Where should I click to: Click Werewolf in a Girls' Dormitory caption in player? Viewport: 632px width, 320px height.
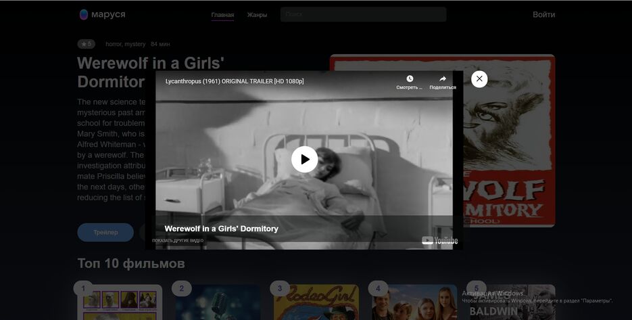pyautogui.click(x=221, y=229)
